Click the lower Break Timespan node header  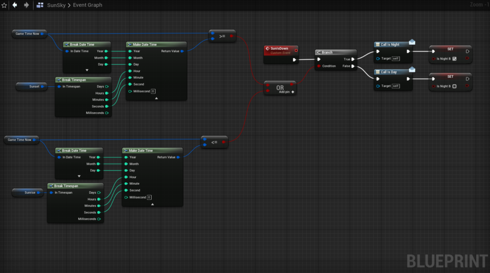click(x=75, y=186)
